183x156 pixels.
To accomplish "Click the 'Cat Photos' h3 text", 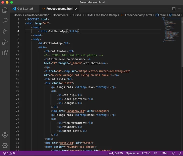I will (x=58, y=51).
